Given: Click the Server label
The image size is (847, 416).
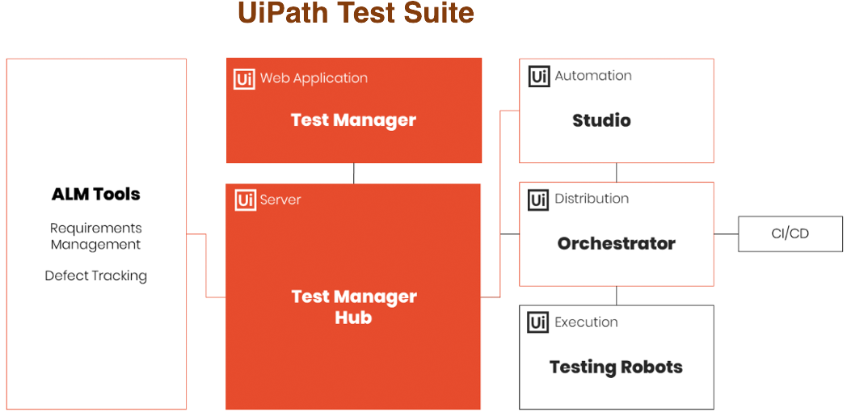Looking at the screenshot, I should (280, 200).
